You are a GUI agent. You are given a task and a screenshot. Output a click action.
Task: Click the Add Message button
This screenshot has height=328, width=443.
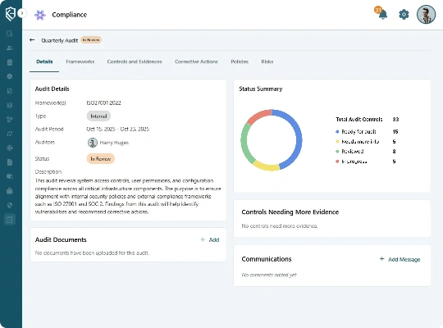coord(400,259)
